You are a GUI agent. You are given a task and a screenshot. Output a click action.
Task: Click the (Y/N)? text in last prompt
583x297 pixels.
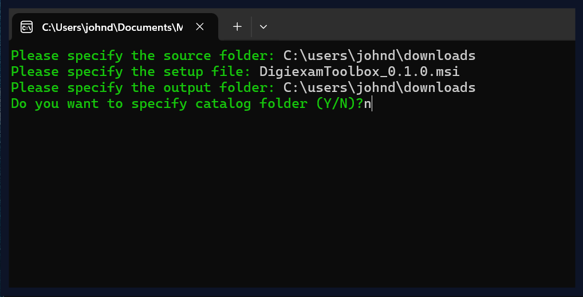coord(339,104)
